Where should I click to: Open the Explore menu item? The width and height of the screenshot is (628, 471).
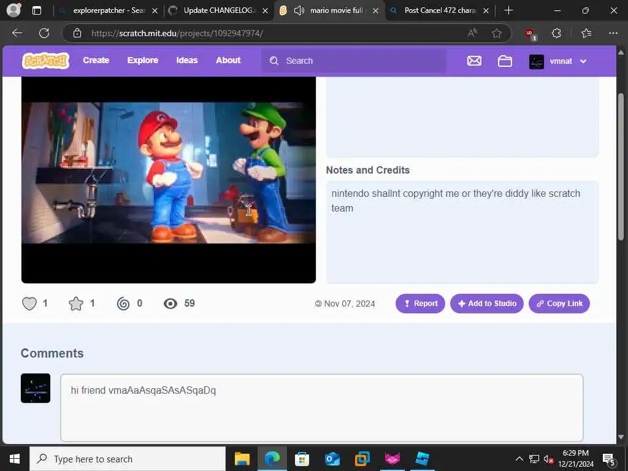click(x=142, y=61)
